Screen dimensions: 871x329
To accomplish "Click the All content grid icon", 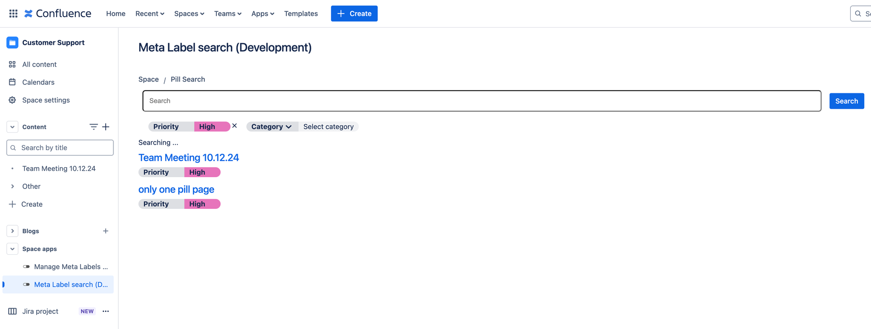I will point(12,64).
